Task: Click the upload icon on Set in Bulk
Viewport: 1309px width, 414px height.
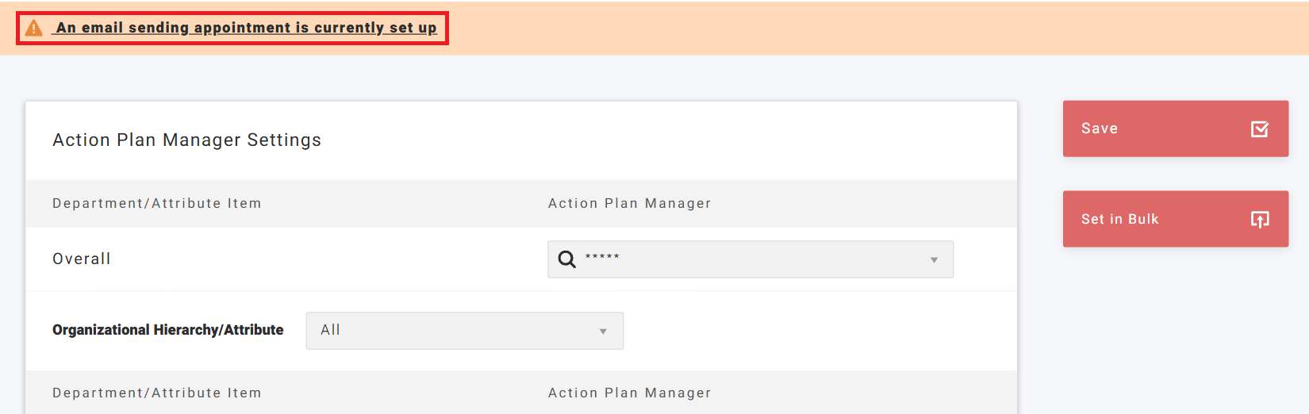Action: pyautogui.click(x=1259, y=219)
